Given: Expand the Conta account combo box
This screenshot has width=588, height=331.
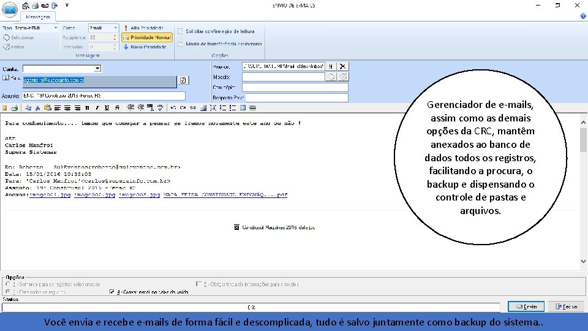Looking at the screenshot, I should [97, 69].
